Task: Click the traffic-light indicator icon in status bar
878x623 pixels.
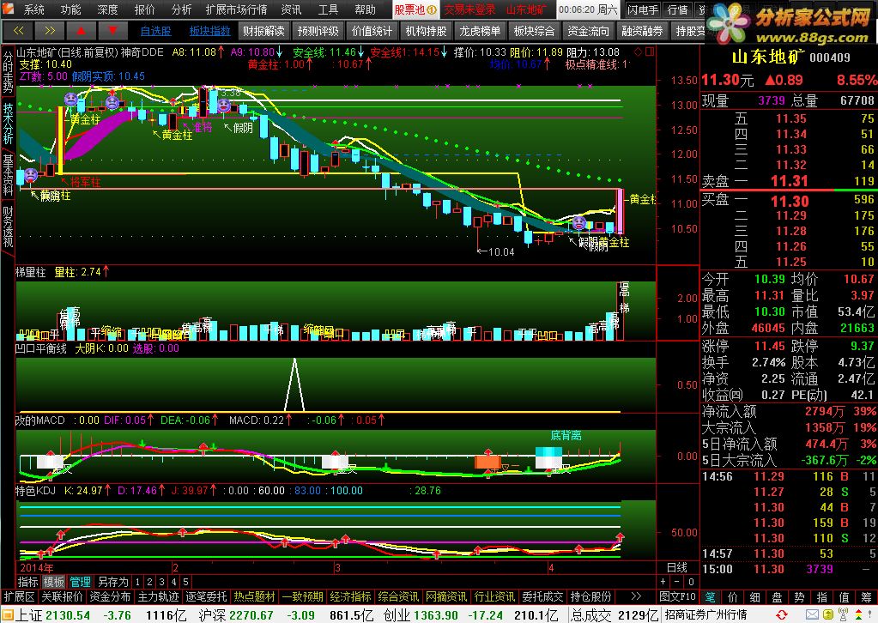Action: (x=858, y=615)
